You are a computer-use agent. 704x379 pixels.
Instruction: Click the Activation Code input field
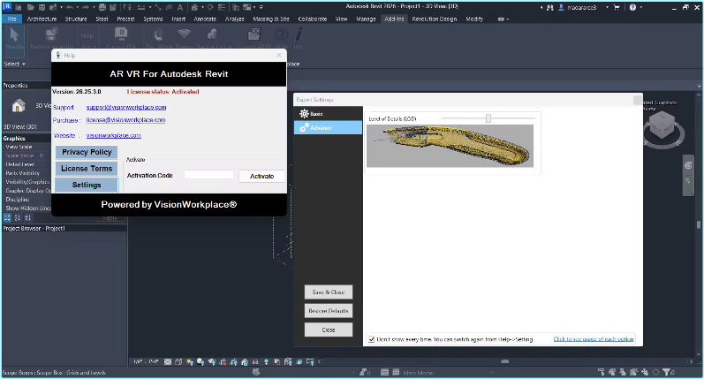(208, 175)
